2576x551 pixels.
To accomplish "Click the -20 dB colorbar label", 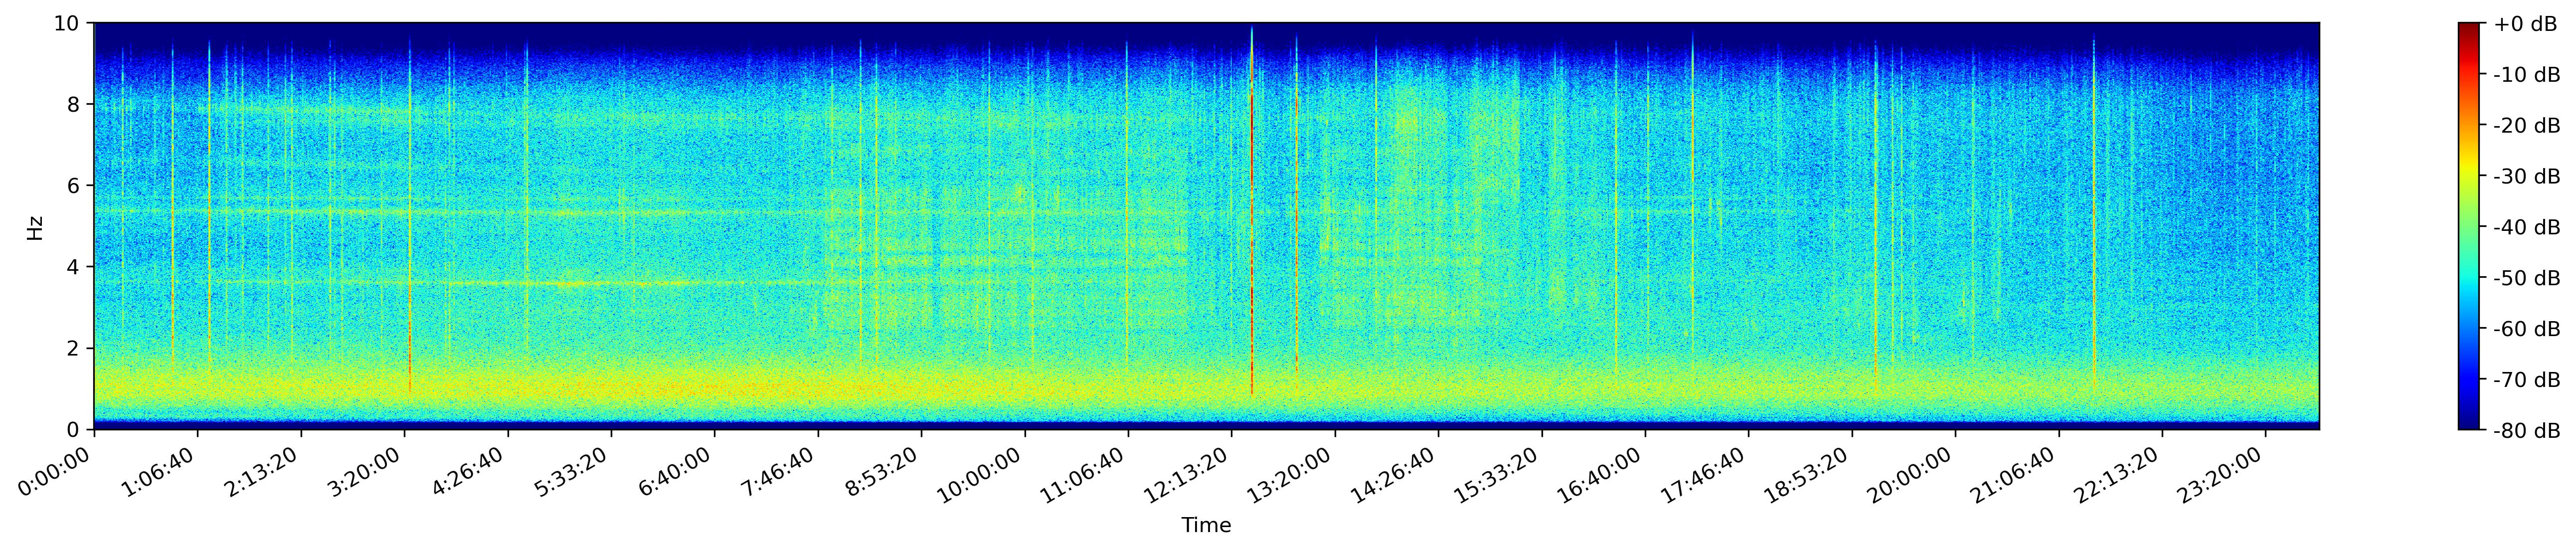I will click(x=2527, y=126).
